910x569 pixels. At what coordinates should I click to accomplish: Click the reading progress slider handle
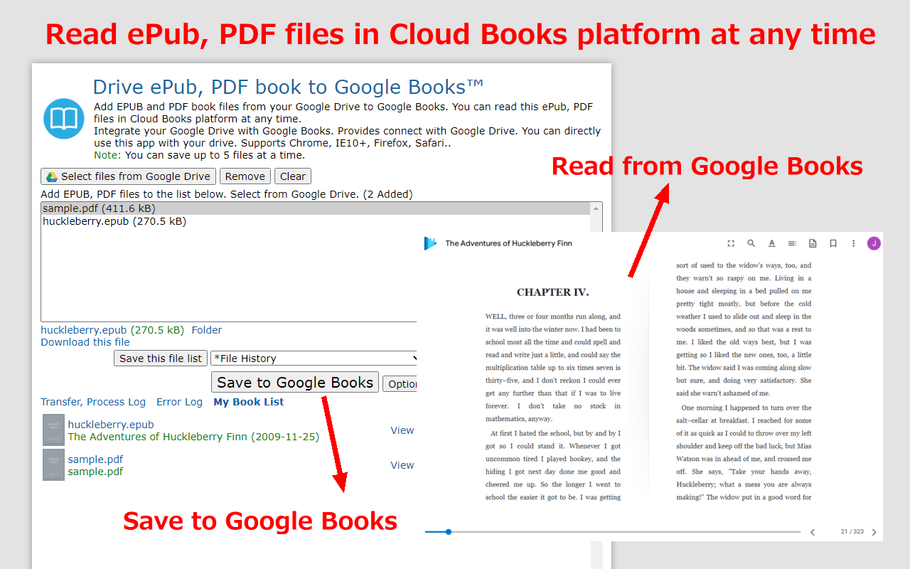tap(449, 531)
